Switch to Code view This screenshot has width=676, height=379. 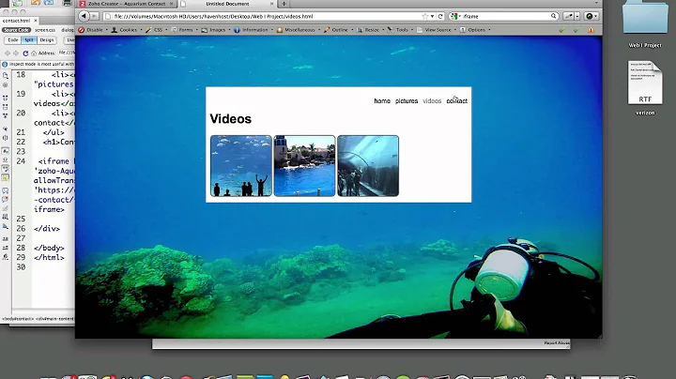click(13, 40)
